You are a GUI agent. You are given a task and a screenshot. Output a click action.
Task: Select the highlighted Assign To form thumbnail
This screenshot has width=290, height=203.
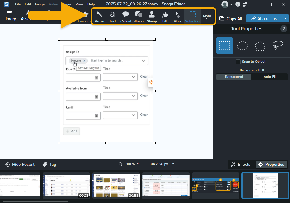[x=265, y=186]
